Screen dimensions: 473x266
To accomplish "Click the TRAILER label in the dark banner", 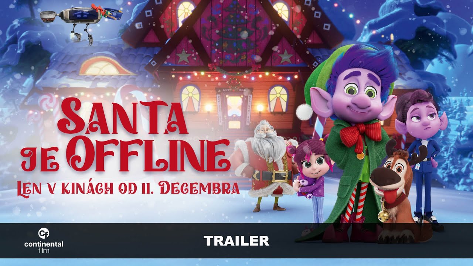I will (x=236, y=241).
